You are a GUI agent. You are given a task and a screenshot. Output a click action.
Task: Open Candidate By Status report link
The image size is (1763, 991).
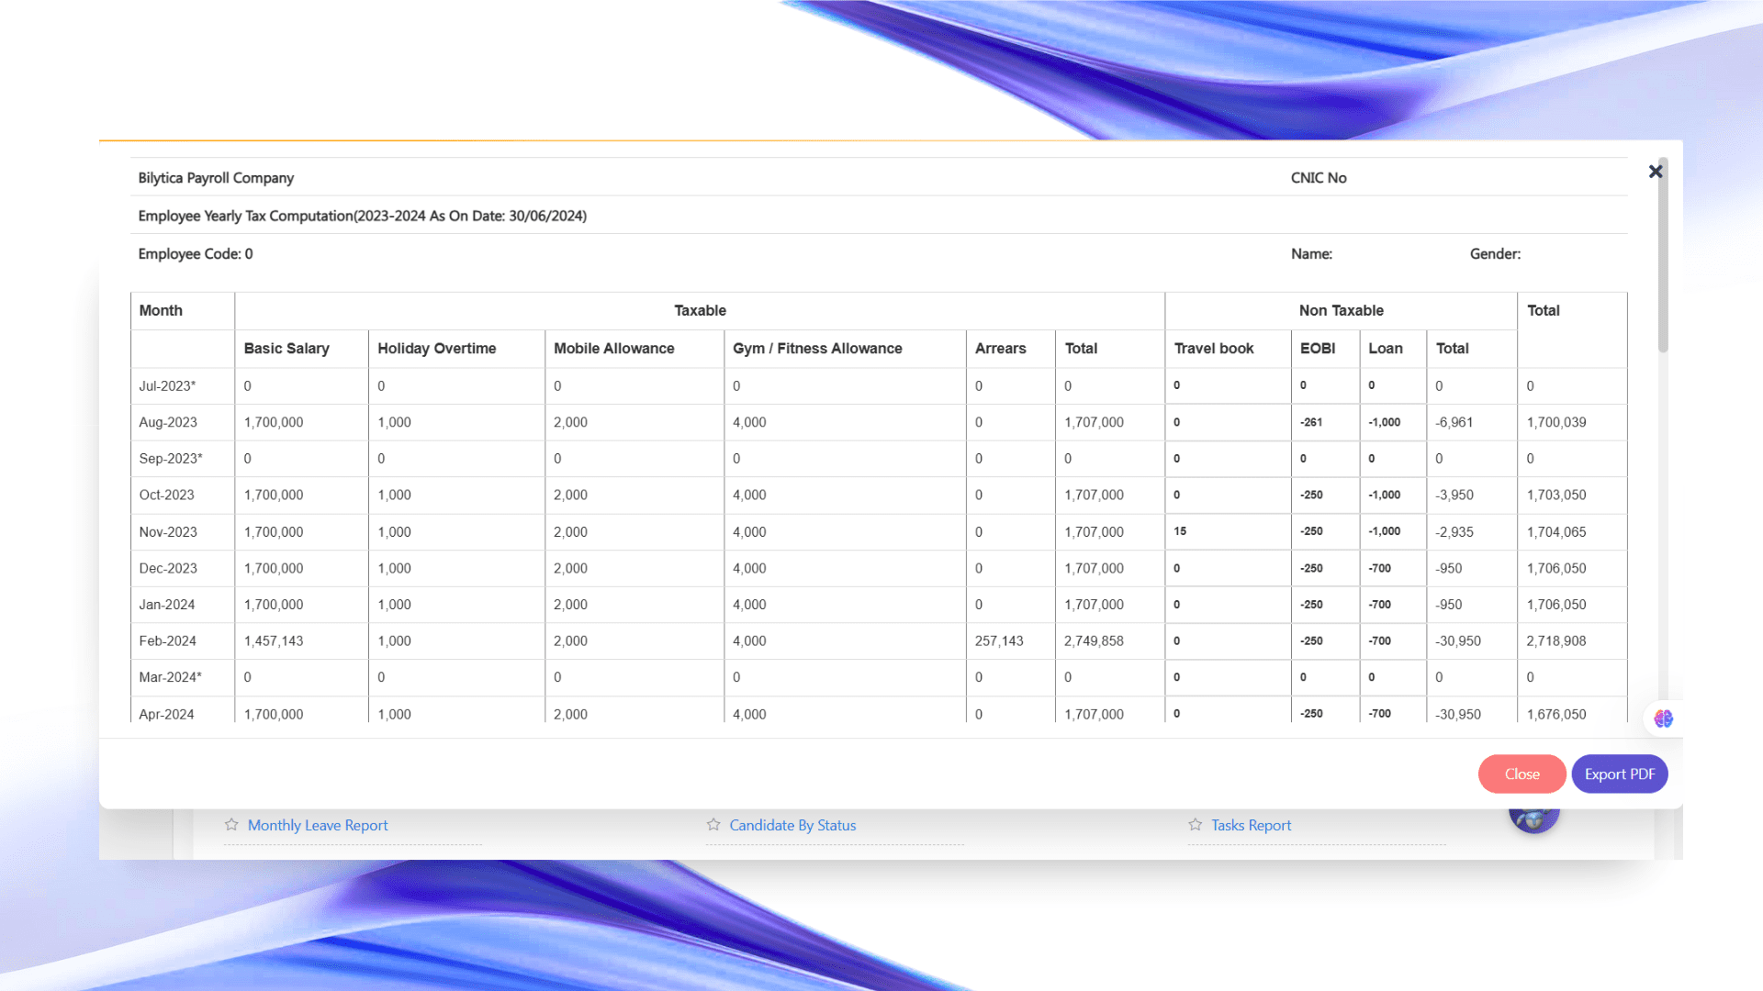coord(792,825)
